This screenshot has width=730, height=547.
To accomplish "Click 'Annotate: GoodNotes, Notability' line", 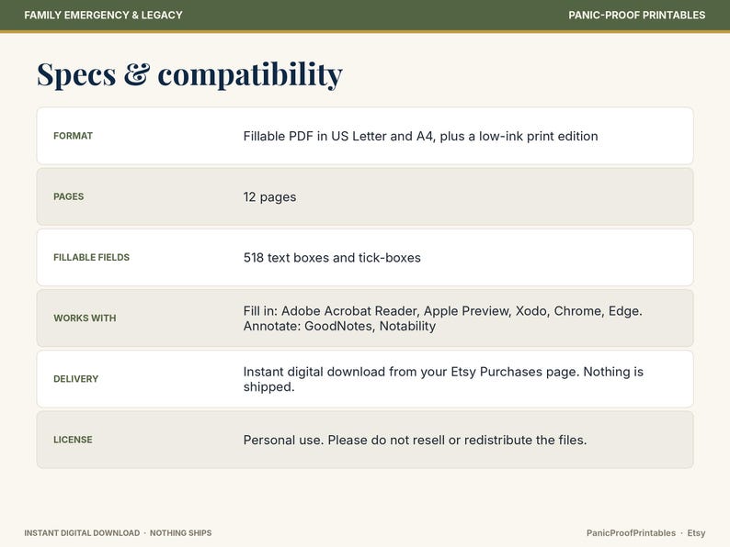I will [x=339, y=326].
